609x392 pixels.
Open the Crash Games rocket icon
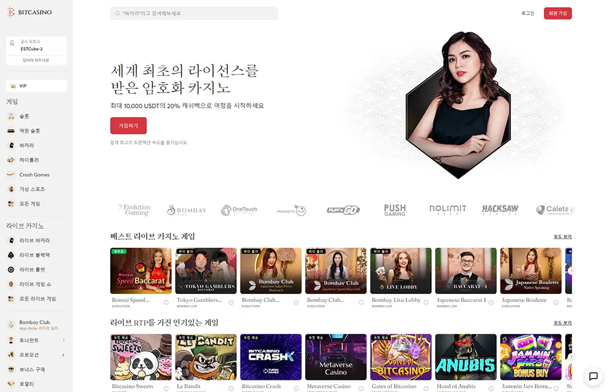click(x=11, y=175)
